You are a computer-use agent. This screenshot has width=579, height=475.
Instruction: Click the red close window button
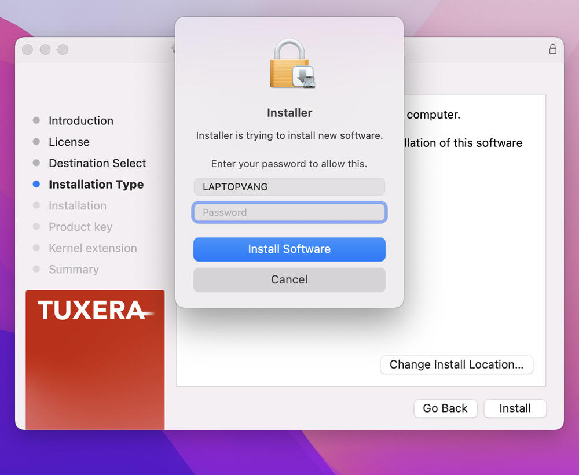[x=27, y=49]
